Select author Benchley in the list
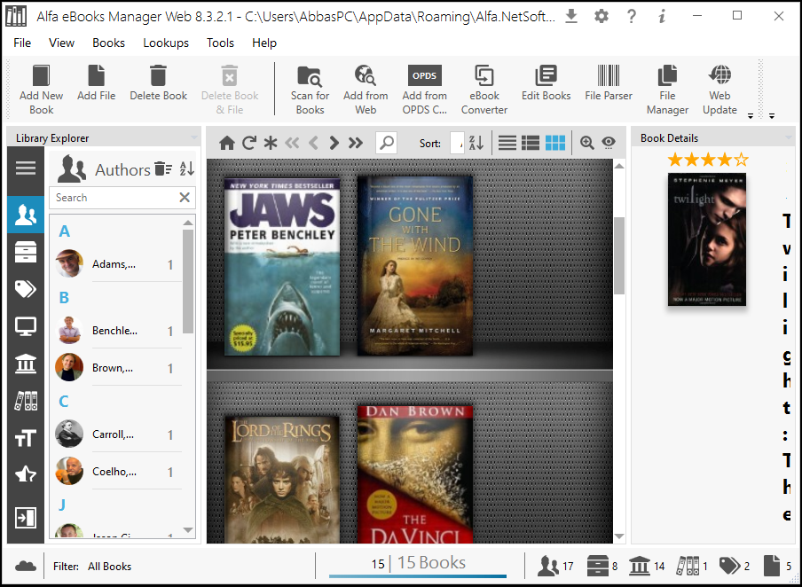Screen dimensions: 802x587 (118, 331)
